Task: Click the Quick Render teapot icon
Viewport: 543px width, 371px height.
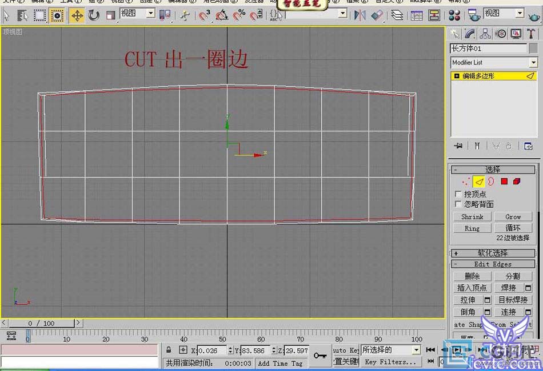Action: point(534,15)
